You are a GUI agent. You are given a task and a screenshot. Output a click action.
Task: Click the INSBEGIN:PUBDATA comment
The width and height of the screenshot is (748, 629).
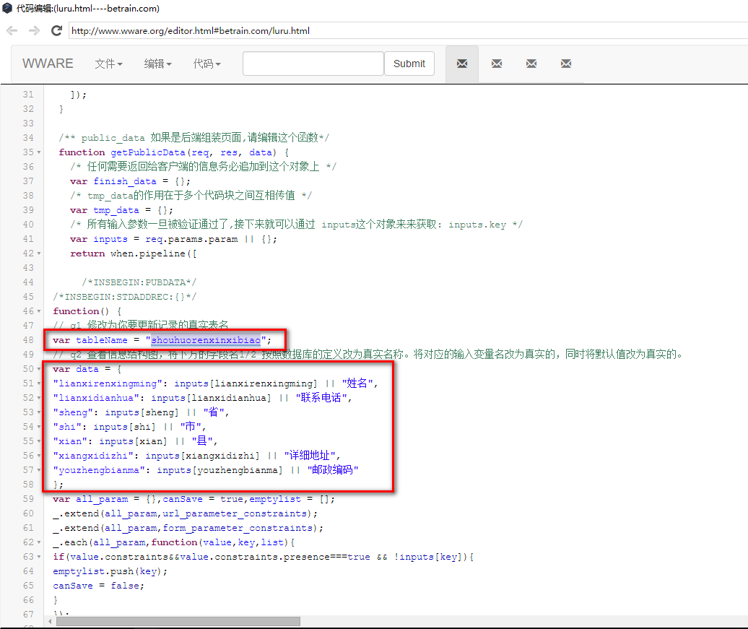click(139, 282)
